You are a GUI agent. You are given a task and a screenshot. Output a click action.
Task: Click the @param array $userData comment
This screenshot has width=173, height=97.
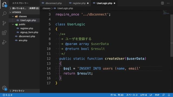87,44
